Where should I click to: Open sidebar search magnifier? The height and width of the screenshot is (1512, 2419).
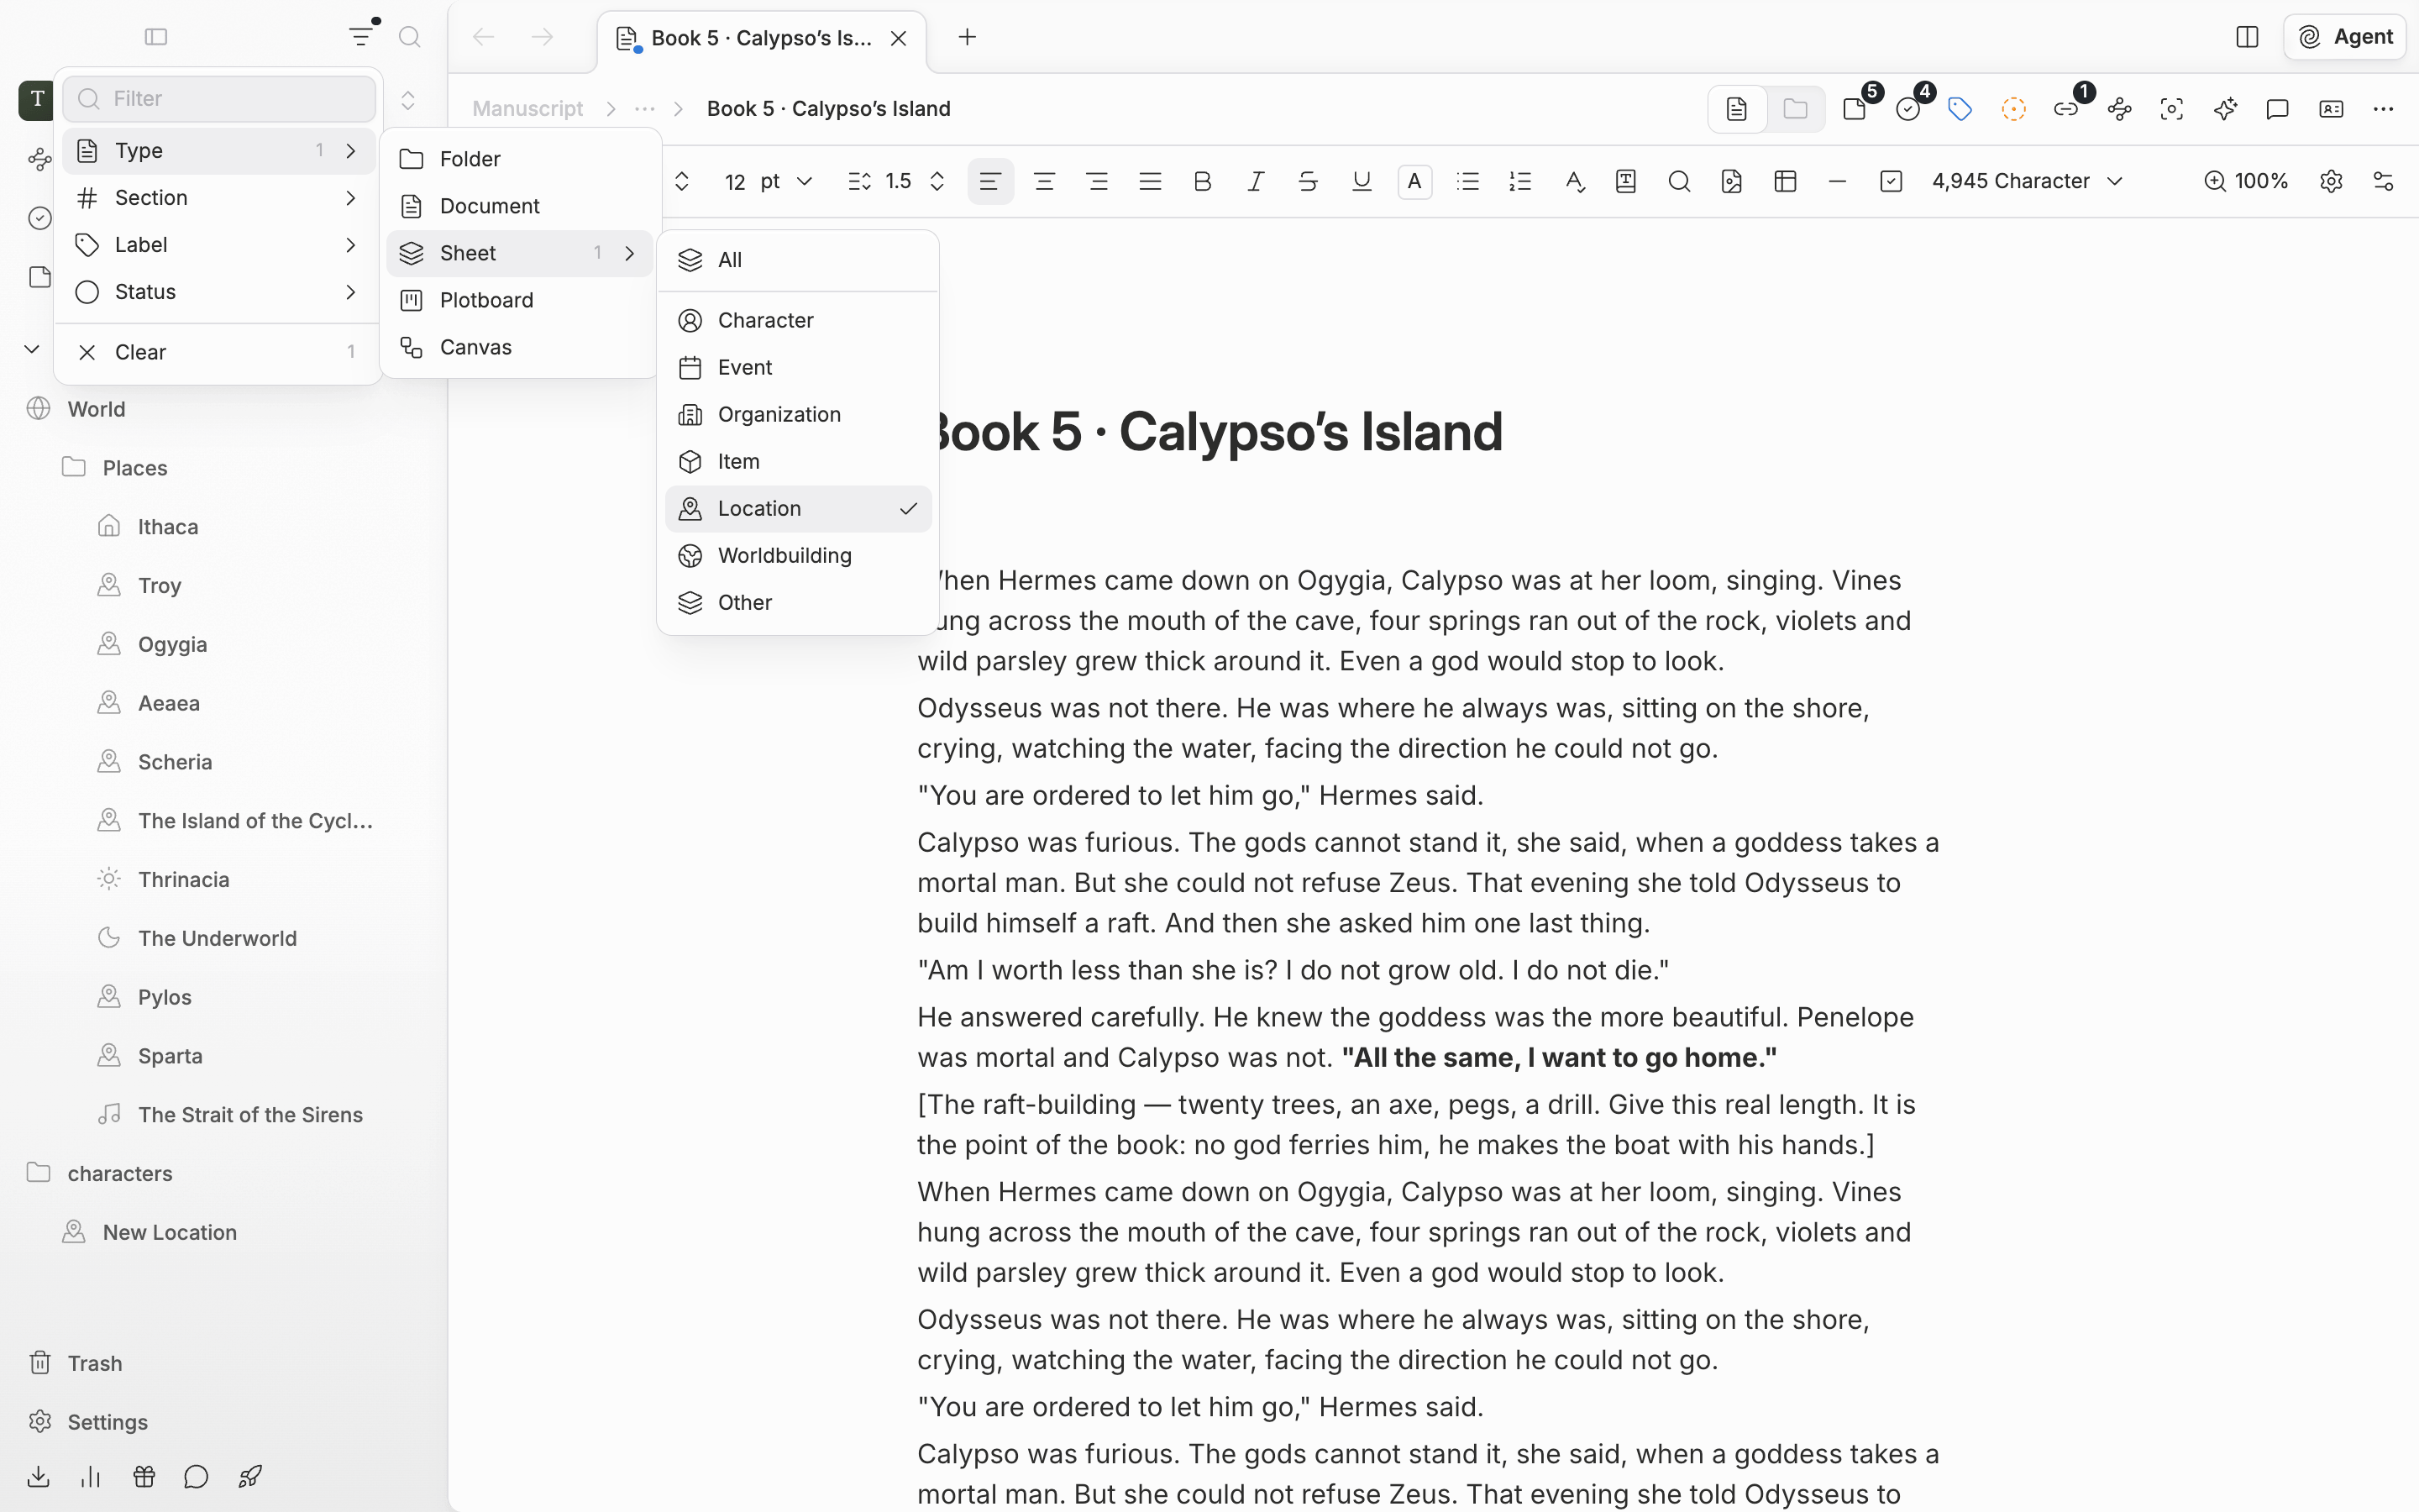[x=410, y=37]
